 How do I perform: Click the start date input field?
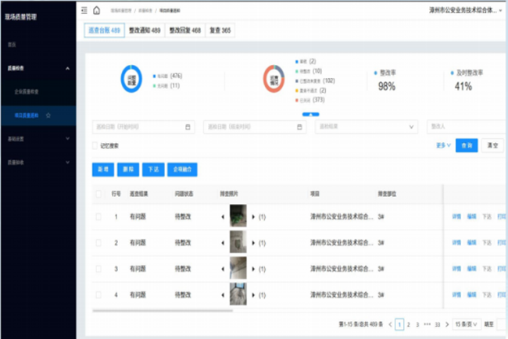[144, 127]
